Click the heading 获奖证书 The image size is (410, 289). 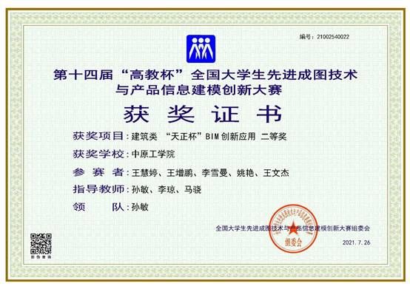[203, 114]
